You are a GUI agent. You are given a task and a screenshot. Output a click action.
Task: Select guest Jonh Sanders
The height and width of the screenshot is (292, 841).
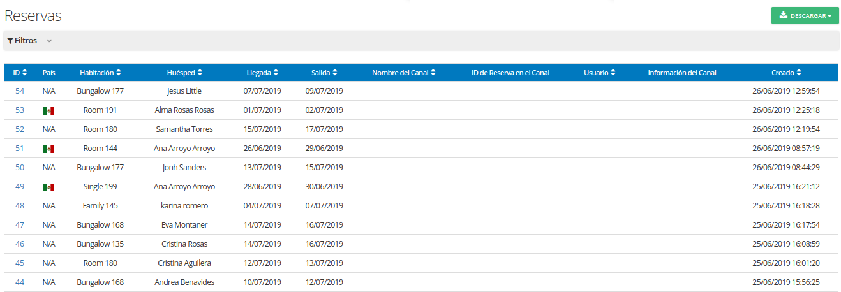tap(184, 168)
